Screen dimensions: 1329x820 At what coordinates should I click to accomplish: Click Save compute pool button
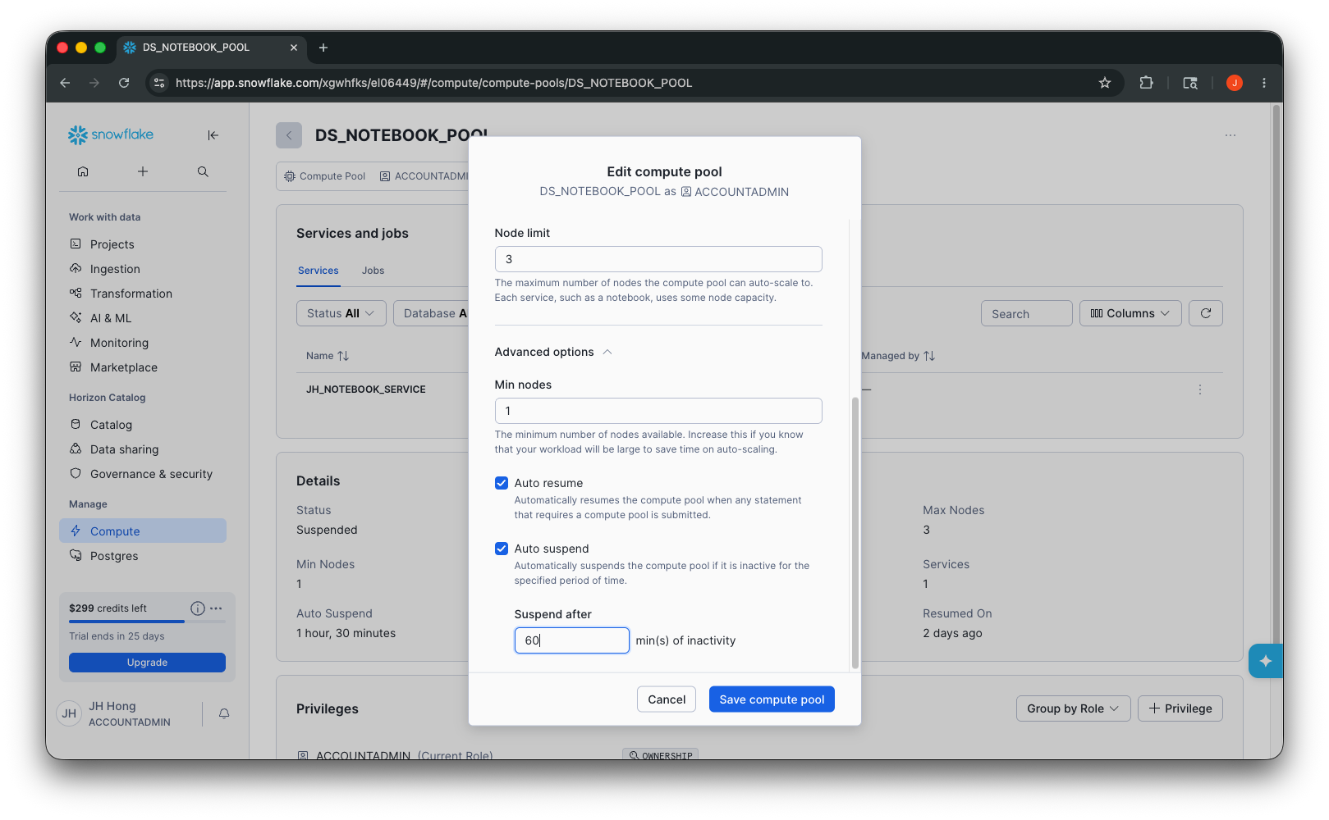pyautogui.click(x=772, y=699)
